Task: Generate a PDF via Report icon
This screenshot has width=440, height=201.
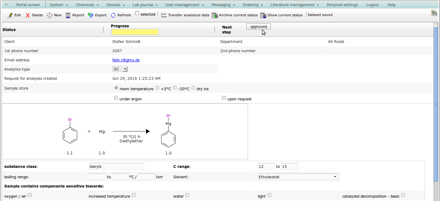Action: click(x=68, y=15)
